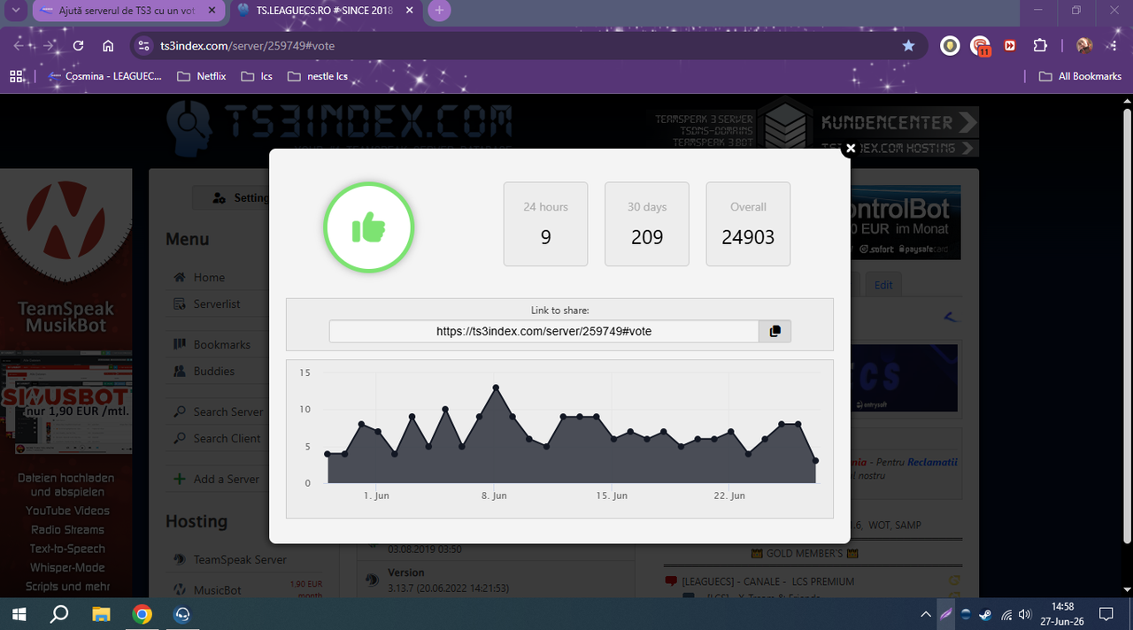Show hidden system tray icons
This screenshot has height=630, width=1133.
(926, 614)
